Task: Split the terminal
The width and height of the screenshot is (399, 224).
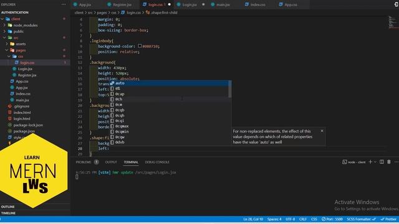Action: tap(382, 162)
